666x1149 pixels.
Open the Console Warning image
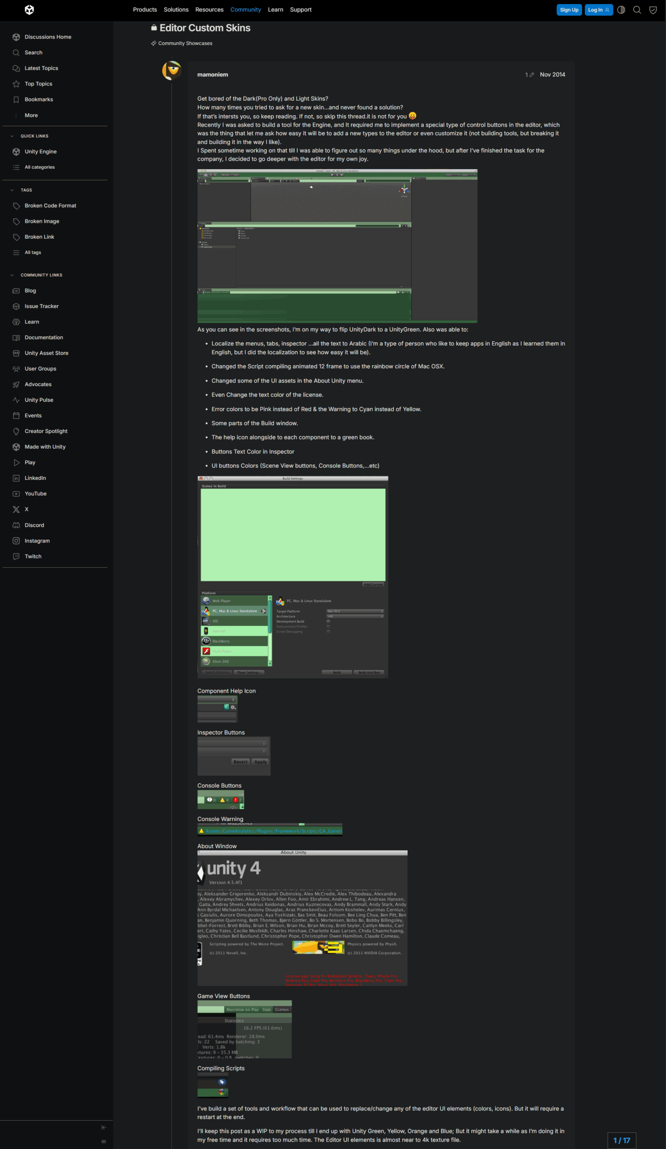270,829
